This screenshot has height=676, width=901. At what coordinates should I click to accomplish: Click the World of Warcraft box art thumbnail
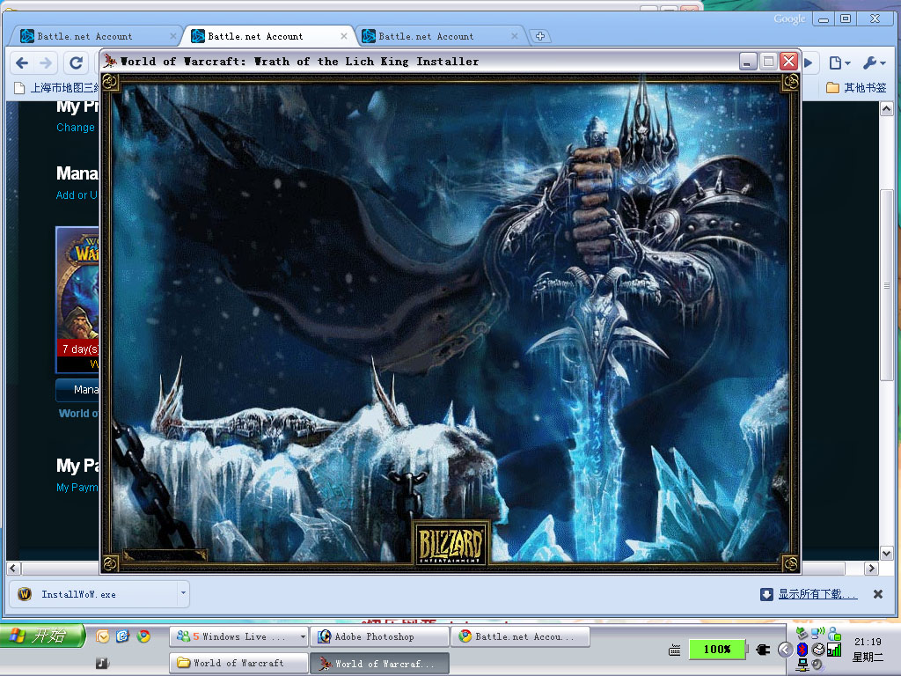tap(77, 299)
